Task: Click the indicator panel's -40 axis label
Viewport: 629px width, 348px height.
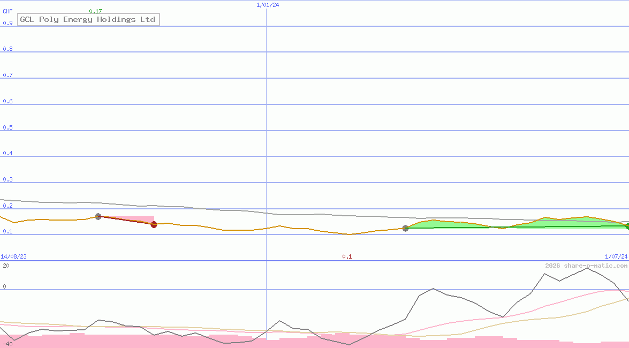Action: coord(7,344)
